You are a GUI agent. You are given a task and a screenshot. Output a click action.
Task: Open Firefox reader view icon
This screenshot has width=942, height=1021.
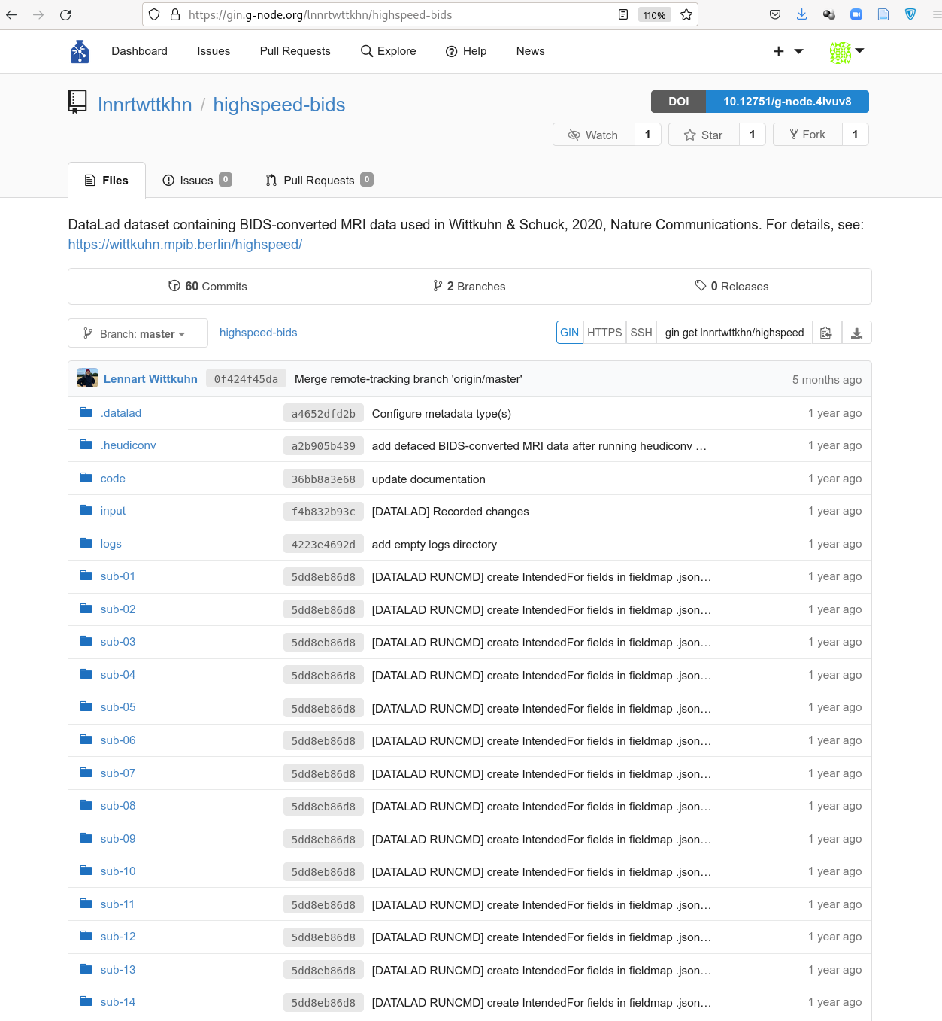(x=623, y=15)
